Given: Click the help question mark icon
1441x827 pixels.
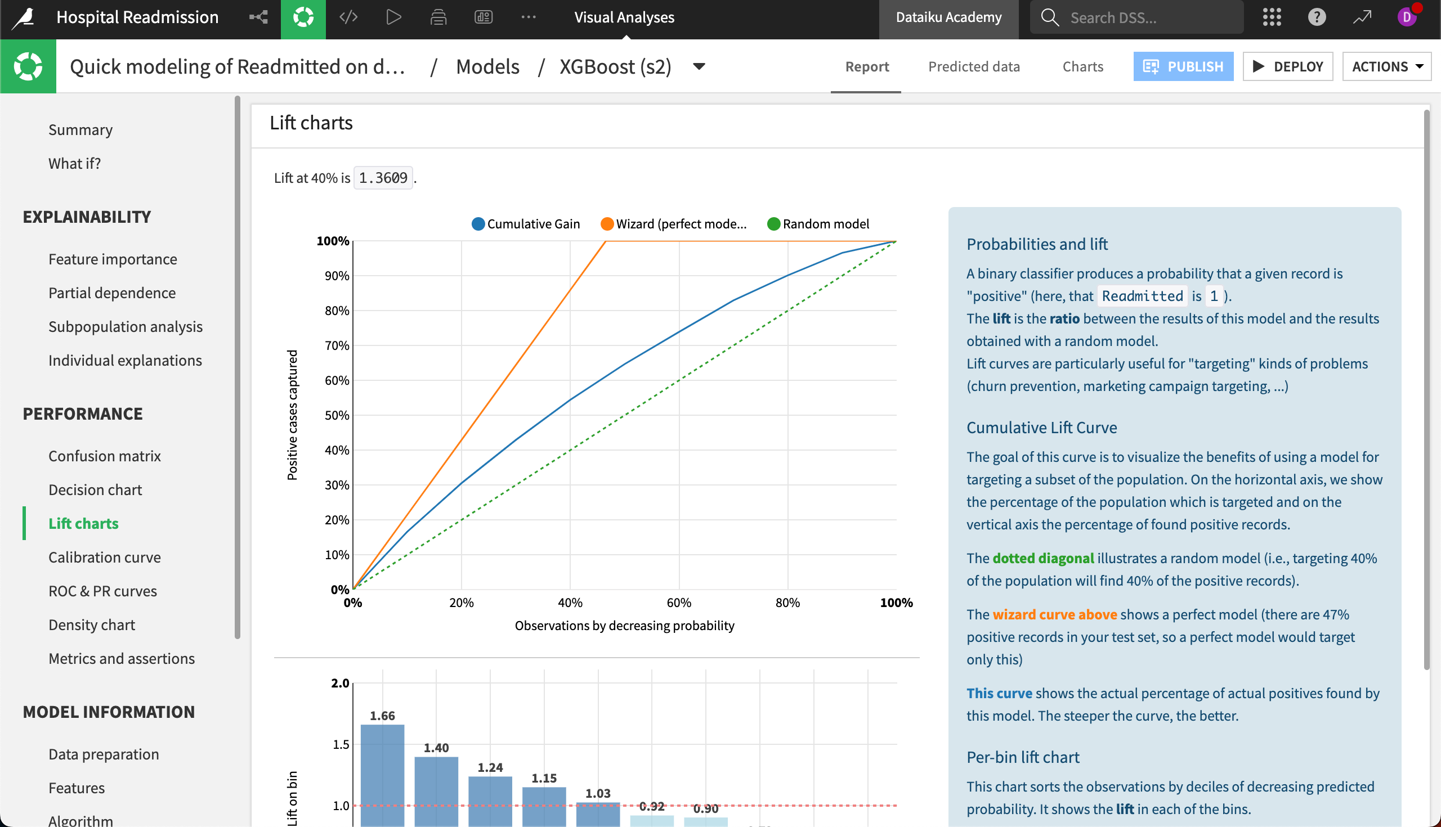Looking at the screenshot, I should tap(1317, 17).
